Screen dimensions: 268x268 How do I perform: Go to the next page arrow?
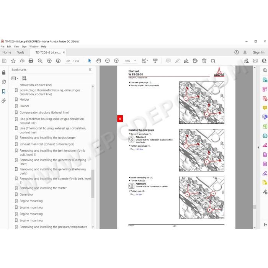pyautogui.click(x=58, y=61)
